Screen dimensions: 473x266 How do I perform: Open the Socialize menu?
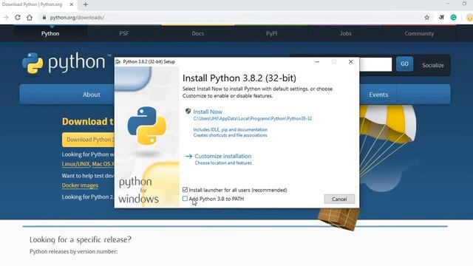click(x=433, y=65)
